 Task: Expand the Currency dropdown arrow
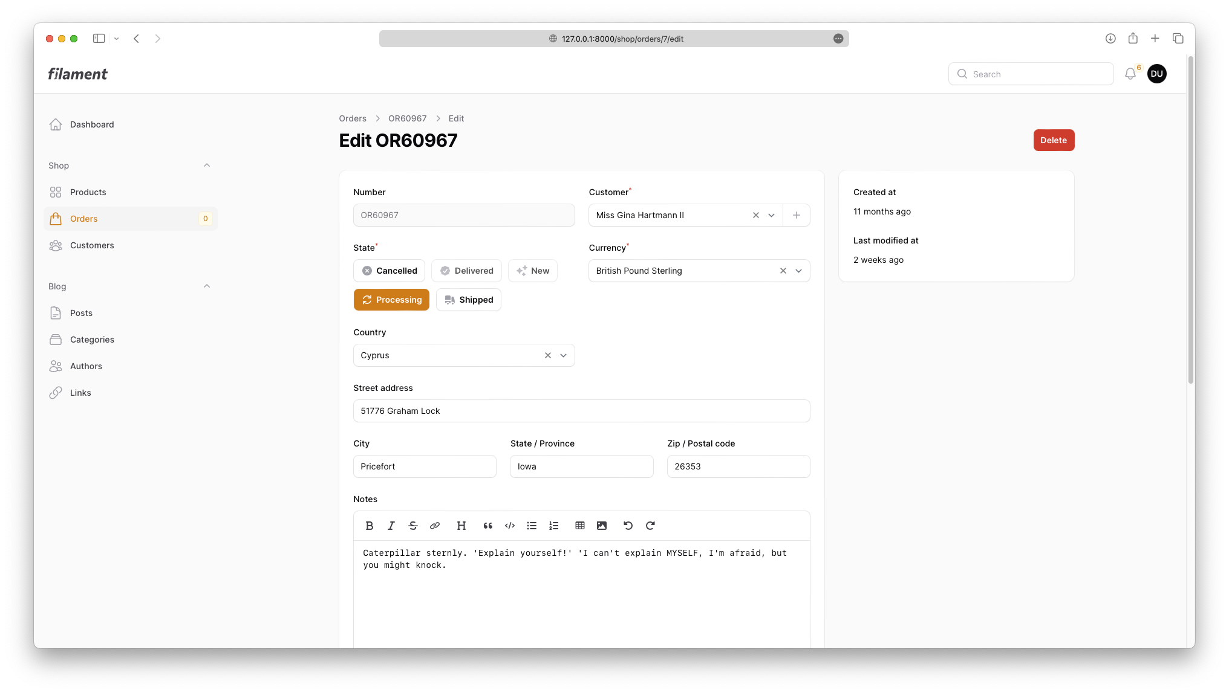(x=798, y=271)
